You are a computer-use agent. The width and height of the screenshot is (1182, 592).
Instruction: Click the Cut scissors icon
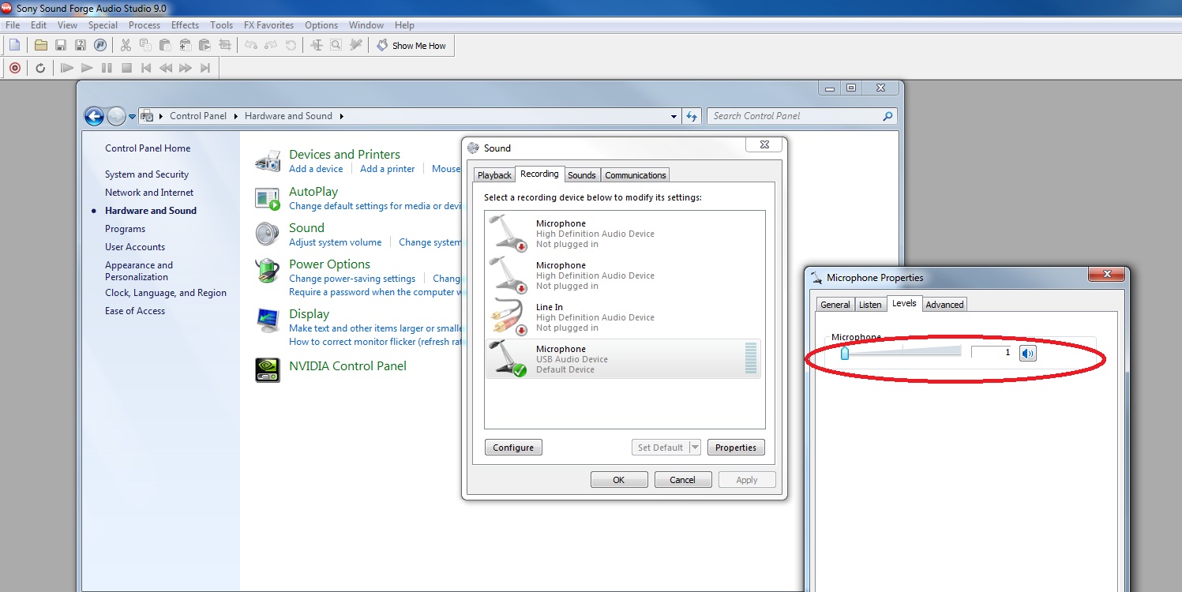[x=126, y=46]
